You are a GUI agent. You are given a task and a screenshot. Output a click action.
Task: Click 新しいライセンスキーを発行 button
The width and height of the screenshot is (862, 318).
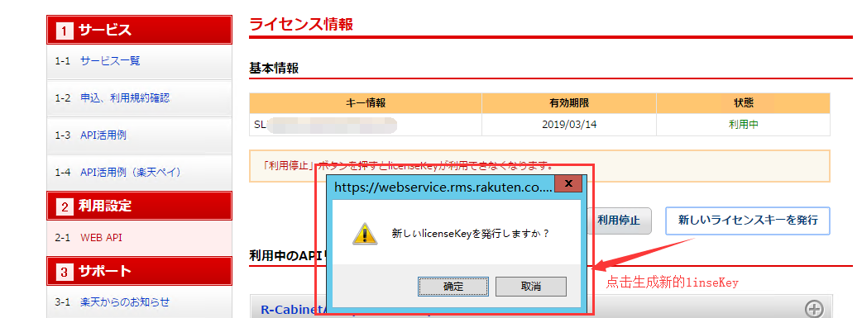pyautogui.click(x=748, y=221)
